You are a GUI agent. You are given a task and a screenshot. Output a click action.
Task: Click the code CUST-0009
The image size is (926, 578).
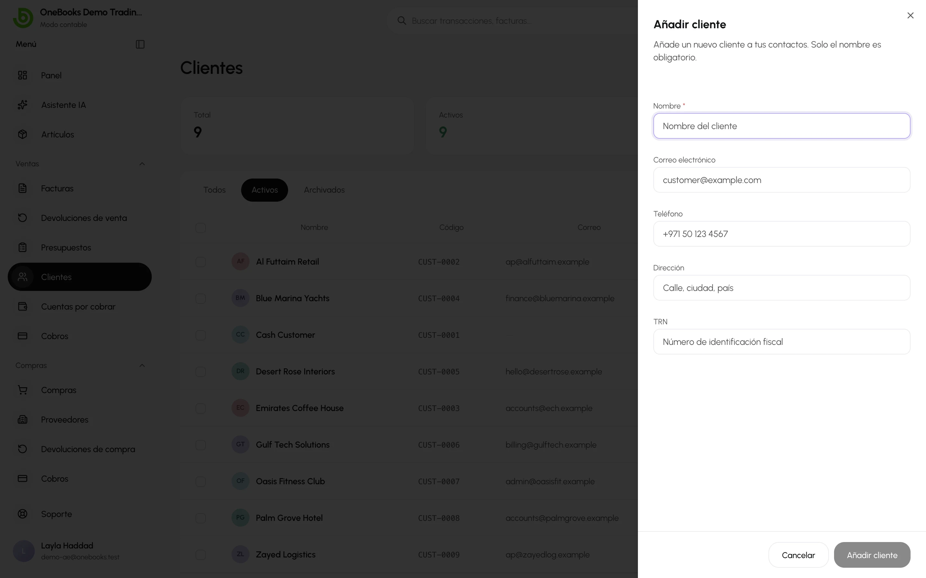[439, 555]
